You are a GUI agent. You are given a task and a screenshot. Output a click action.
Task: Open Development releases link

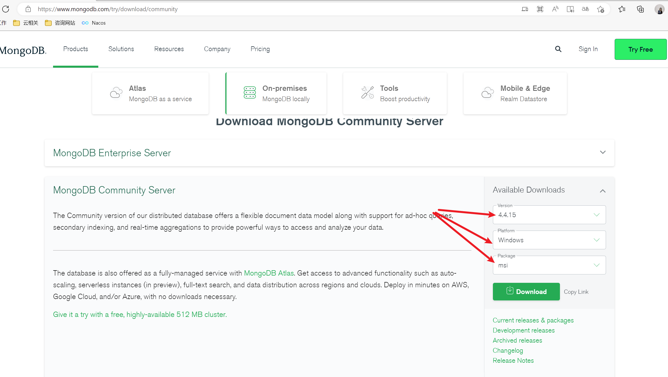tap(524, 331)
